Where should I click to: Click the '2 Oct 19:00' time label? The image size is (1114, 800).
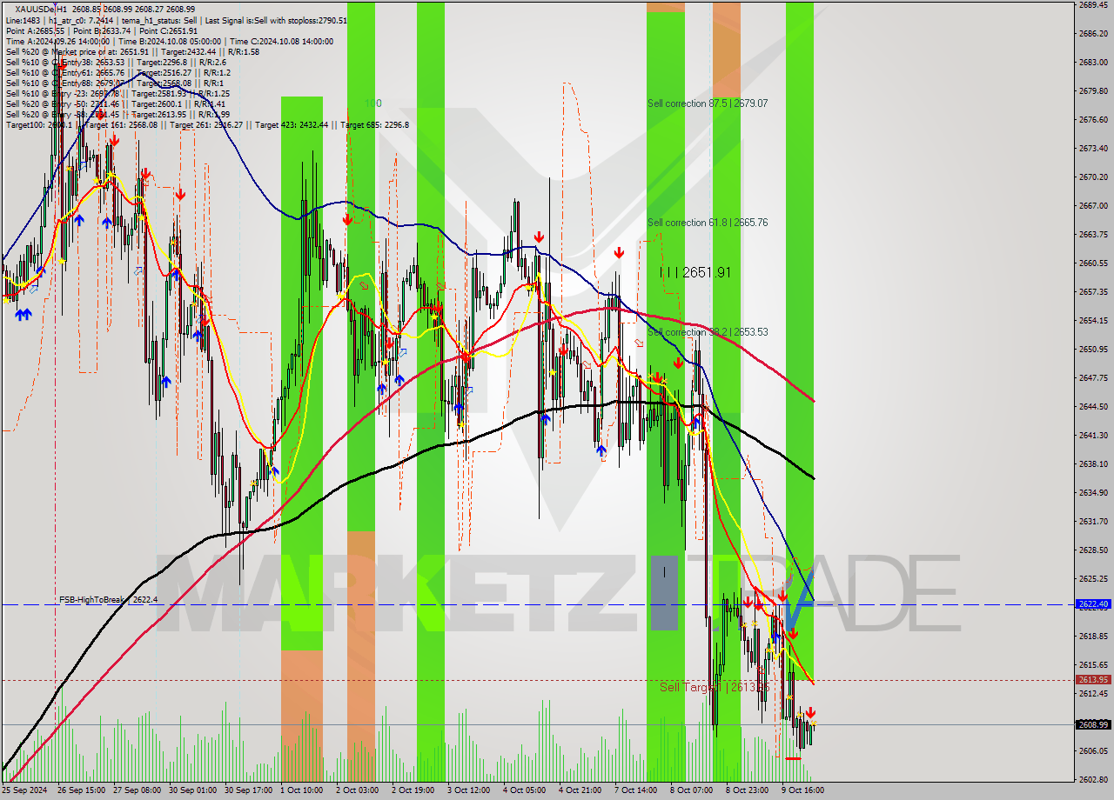point(413,790)
